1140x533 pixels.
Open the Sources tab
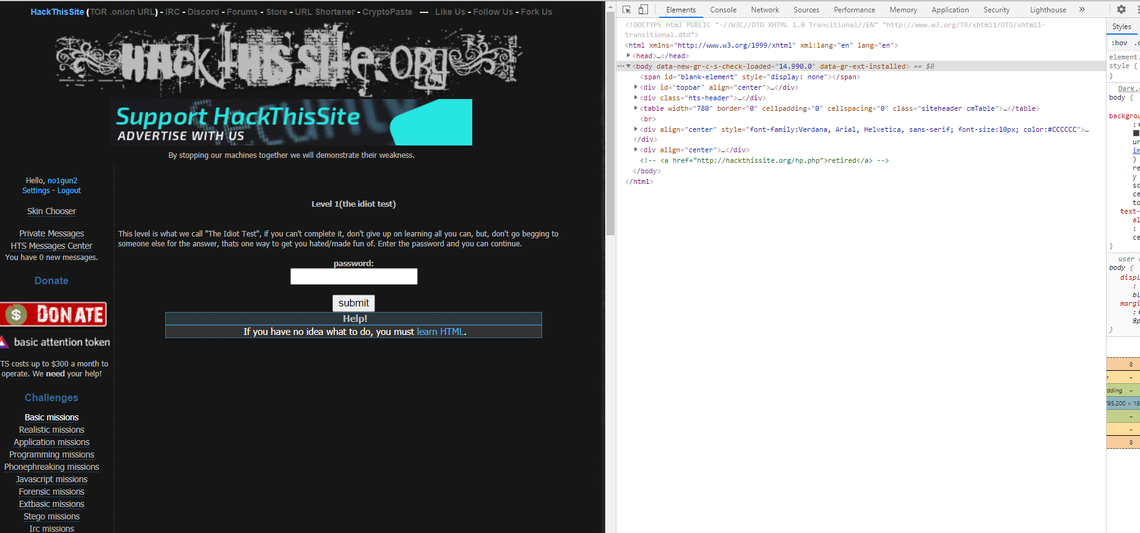(x=806, y=10)
